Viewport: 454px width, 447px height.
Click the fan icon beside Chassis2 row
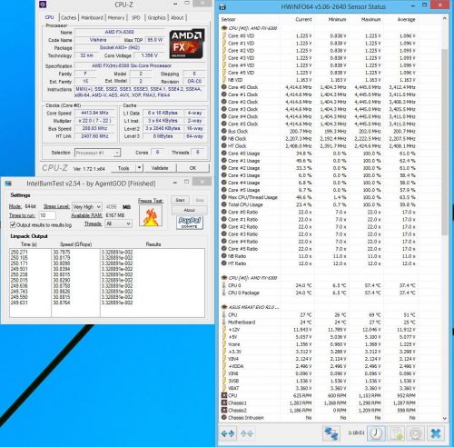(x=224, y=410)
